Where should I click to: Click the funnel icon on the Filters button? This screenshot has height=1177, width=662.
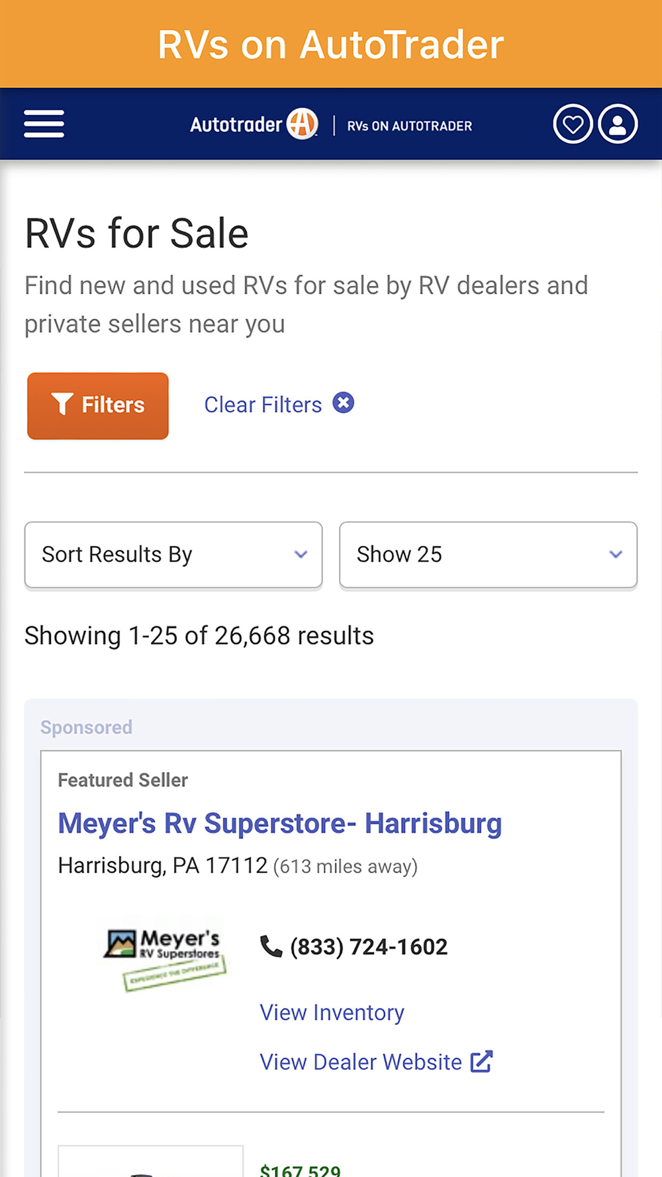pyautogui.click(x=62, y=404)
